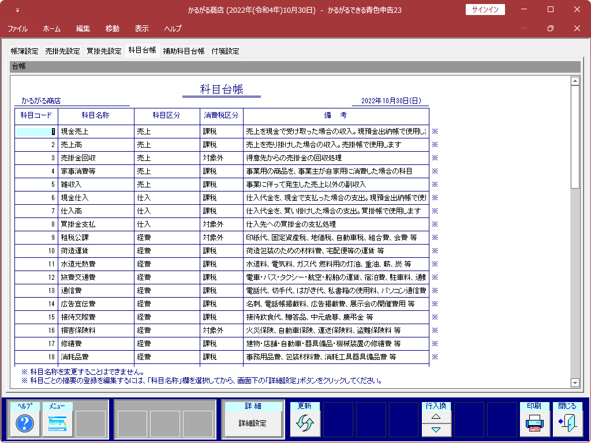
Task: Switch to the 帳簿設定 tab
Action: [x=24, y=51]
